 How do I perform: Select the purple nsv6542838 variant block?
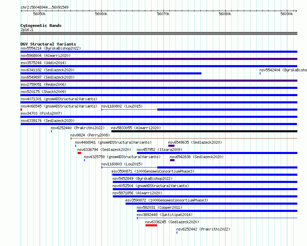click(172, 160)
